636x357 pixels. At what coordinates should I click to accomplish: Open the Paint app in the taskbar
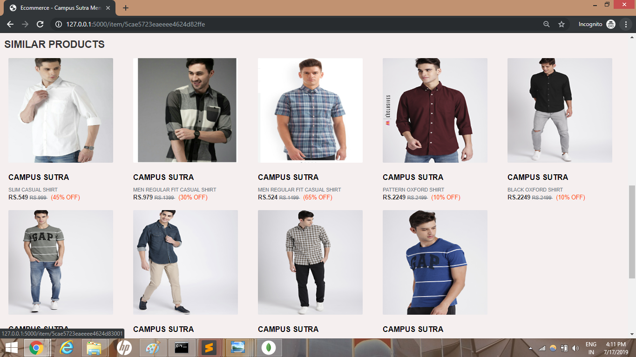pyautogui.click(x=153, y=348)
